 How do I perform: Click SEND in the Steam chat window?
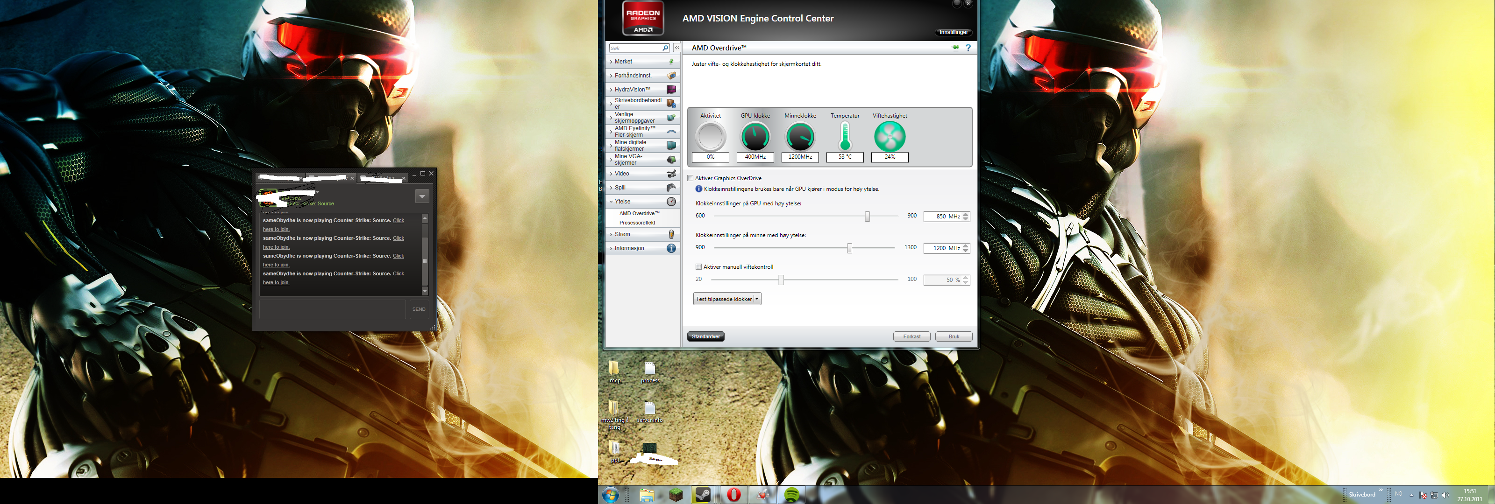coord(419,309)
